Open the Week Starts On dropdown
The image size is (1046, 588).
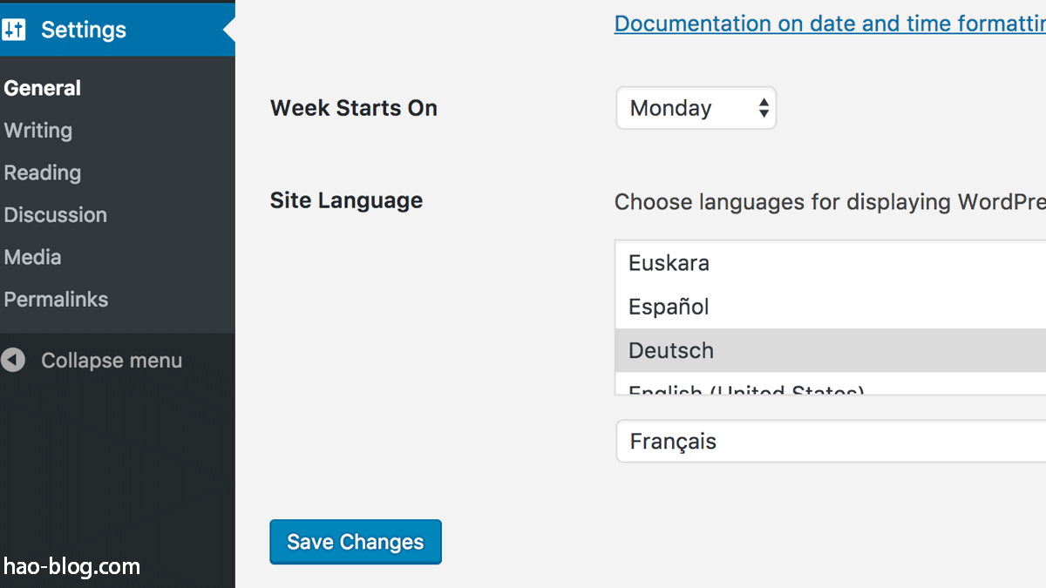tap(696, 108)
